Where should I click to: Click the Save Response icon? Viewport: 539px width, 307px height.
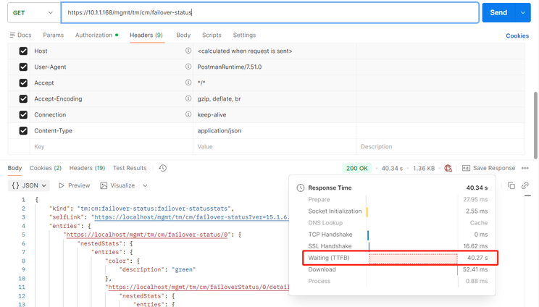[x=465, y=168]
